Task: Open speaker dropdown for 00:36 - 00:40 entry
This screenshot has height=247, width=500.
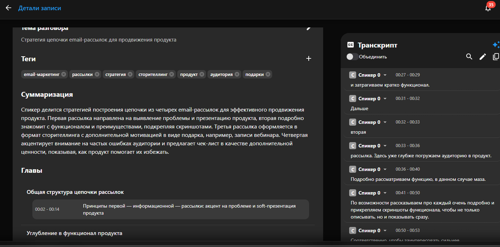Action: 385,170
